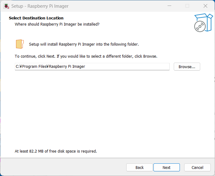
Task: Click the Raspberry Pi logo in title bar
Action: tap(6, 6)
